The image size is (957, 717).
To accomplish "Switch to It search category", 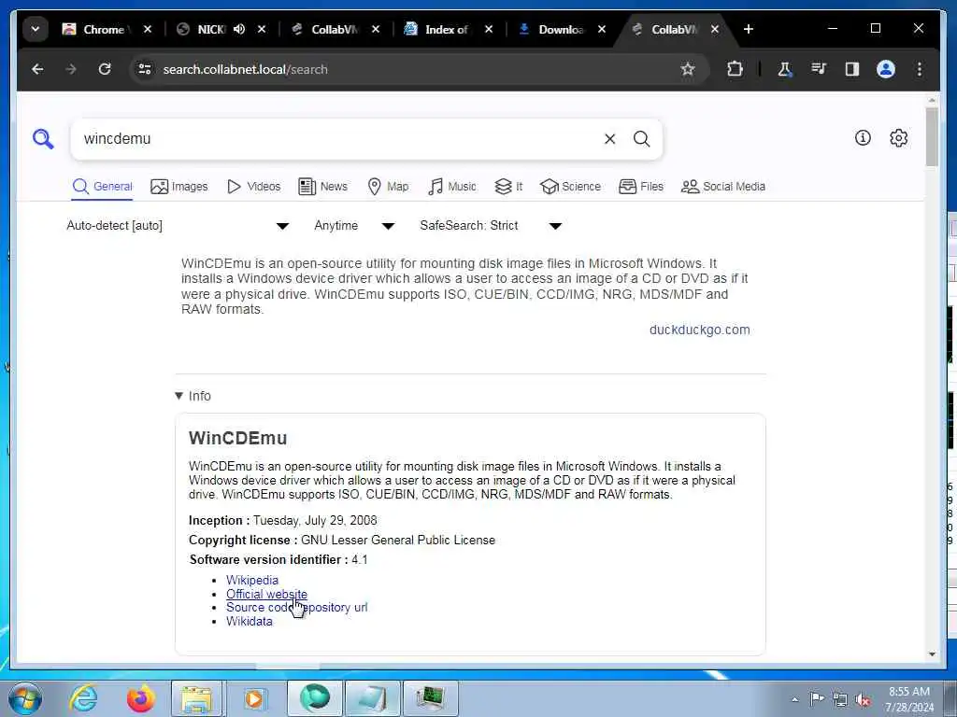I will pos(509,187).
